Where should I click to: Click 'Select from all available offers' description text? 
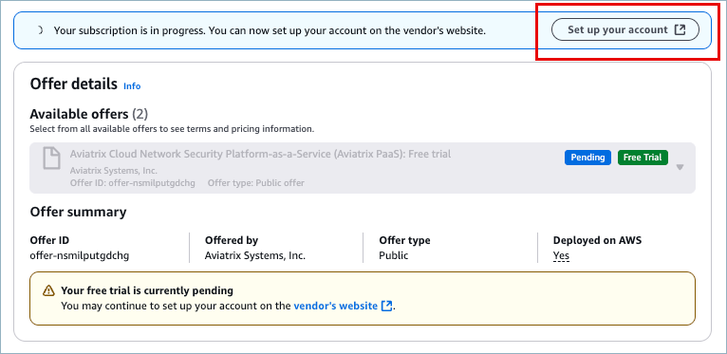(172, 129)
